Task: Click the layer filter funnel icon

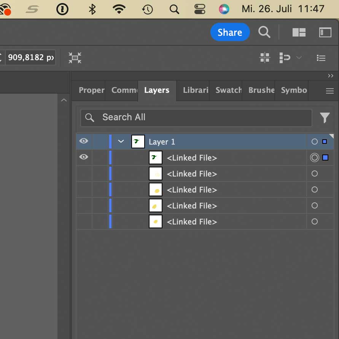Action: click(325, 118)
